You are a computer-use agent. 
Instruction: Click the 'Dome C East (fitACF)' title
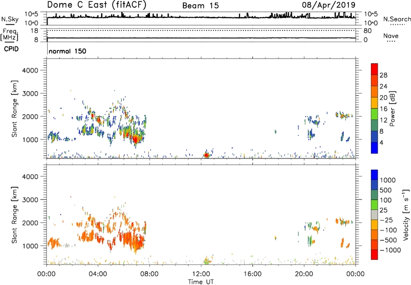click(x=97, y=5)
